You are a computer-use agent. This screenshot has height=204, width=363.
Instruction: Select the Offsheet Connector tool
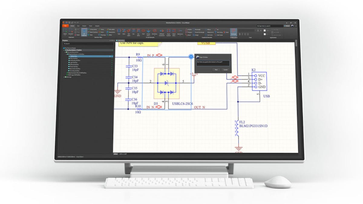(162, 32)
